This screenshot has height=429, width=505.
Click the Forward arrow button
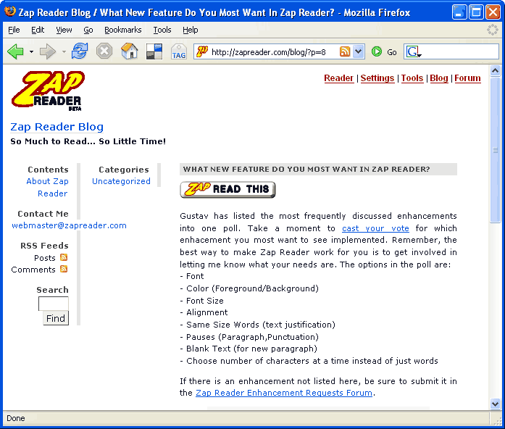coord(48,51)
